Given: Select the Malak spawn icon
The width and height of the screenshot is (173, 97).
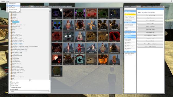Looking at the screenshot, I should click(x=57, y=37).
